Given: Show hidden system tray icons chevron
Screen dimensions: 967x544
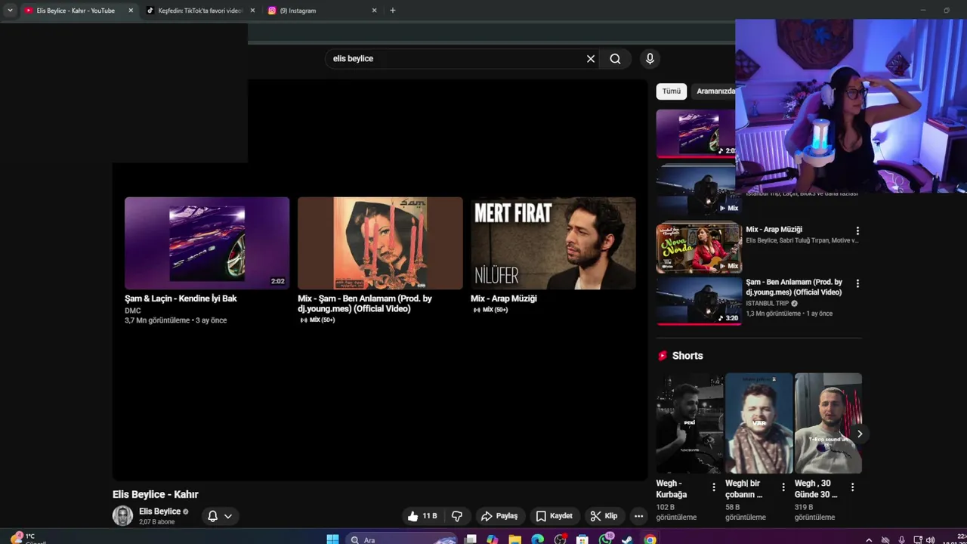Looking at the screenshot, I should click(869, 539).
